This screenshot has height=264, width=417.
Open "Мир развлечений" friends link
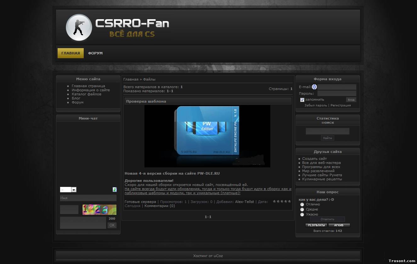click(x=318, y=171)
